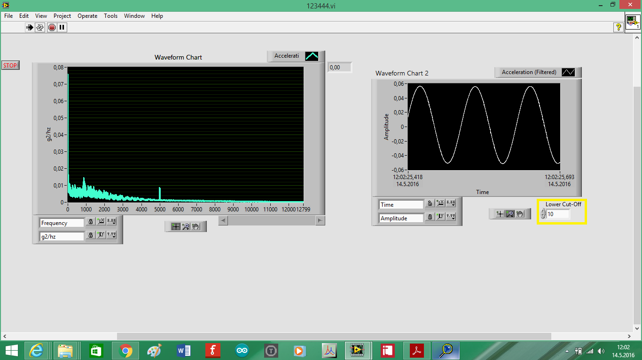Click the Frequency scale name field

click(62, 223)
